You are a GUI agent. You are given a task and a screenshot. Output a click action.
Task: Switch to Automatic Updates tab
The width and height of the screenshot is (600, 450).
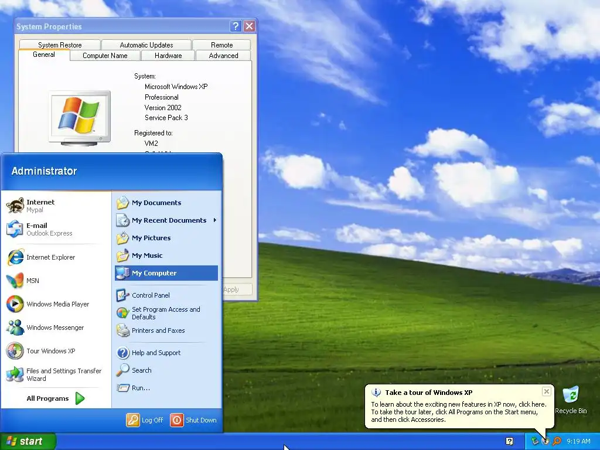click(x=146, y=45)
